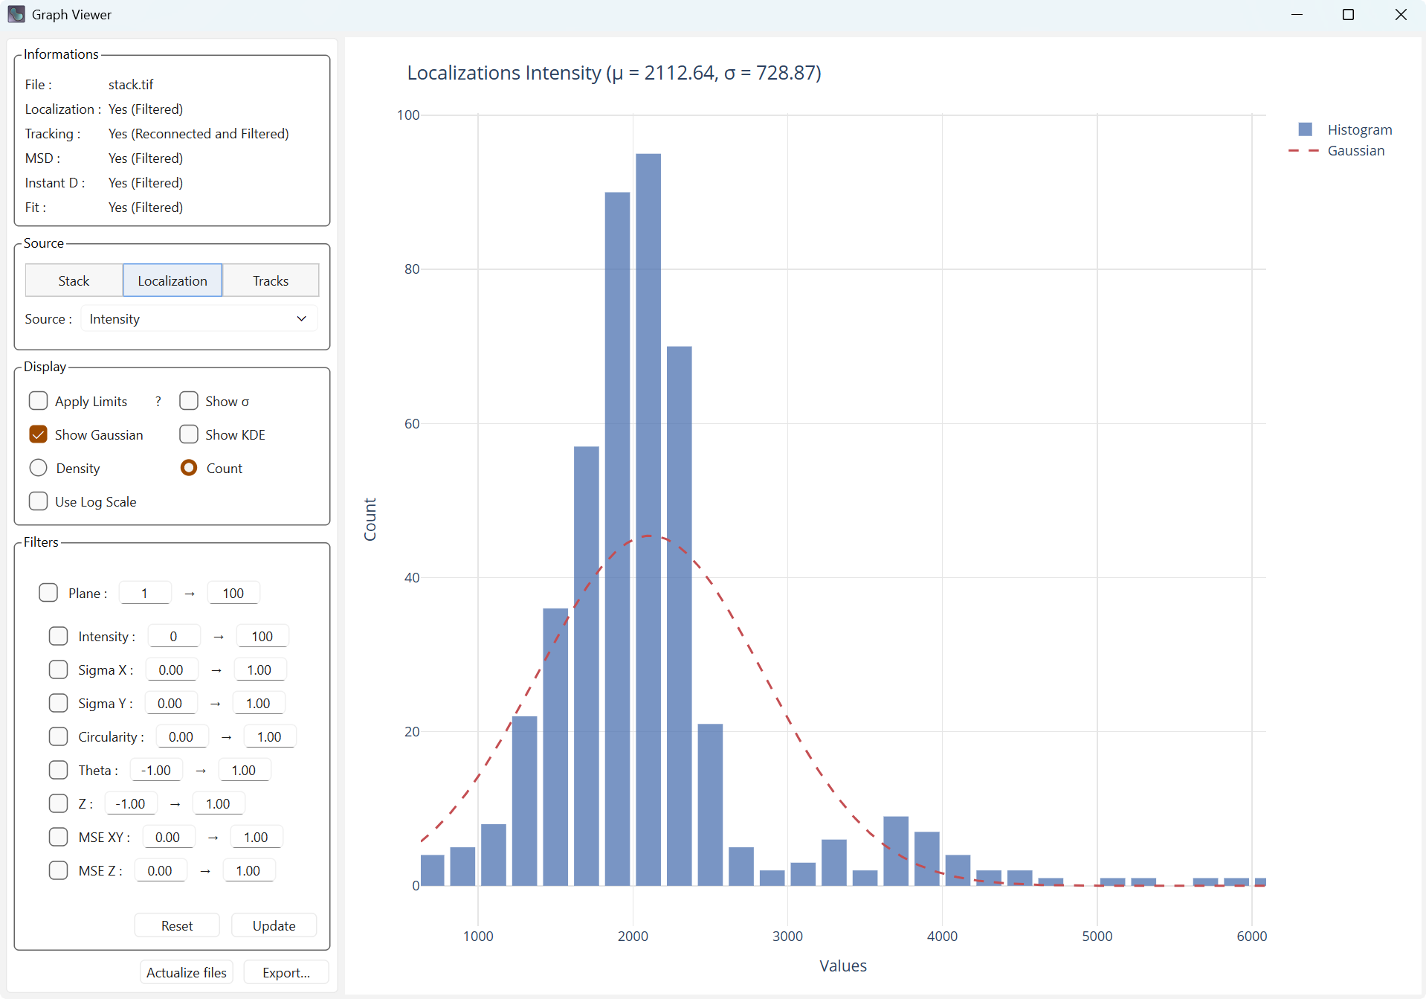Click the Theta minimum value input field
Viewport: 1426px width, 999px height.
pos(155,769)
